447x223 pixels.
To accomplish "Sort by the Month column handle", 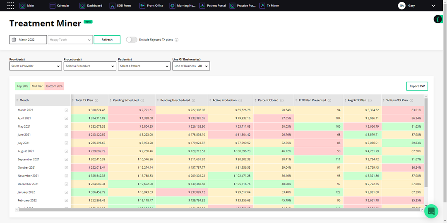I will click(17, 100).
